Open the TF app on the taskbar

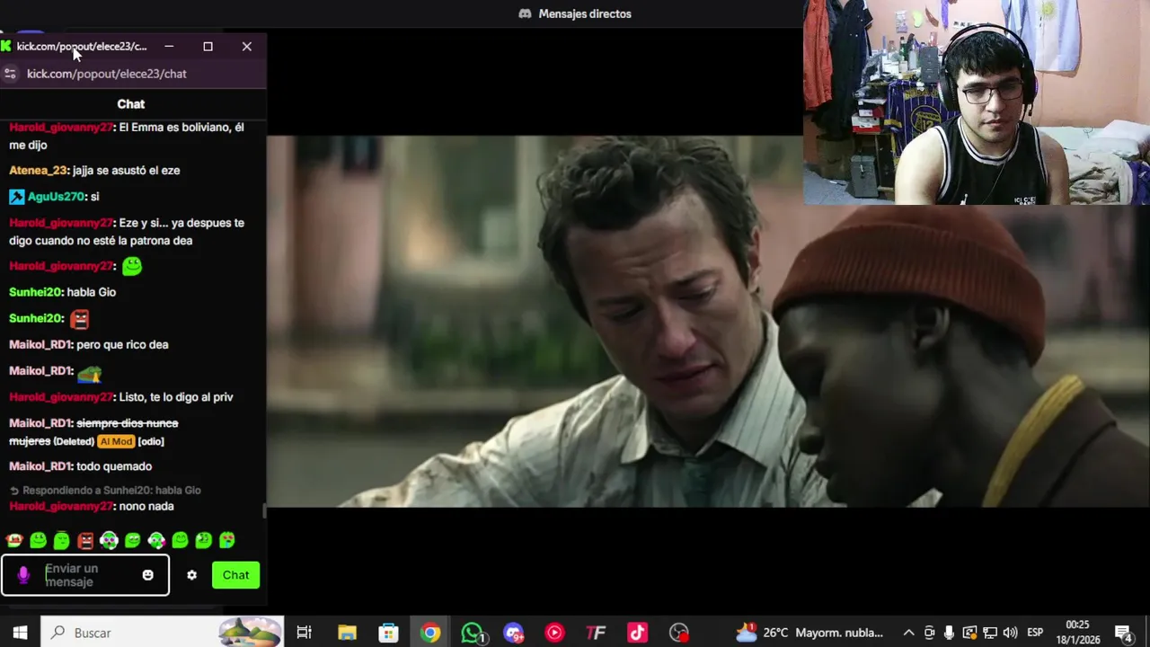click(x=596, y=633)
